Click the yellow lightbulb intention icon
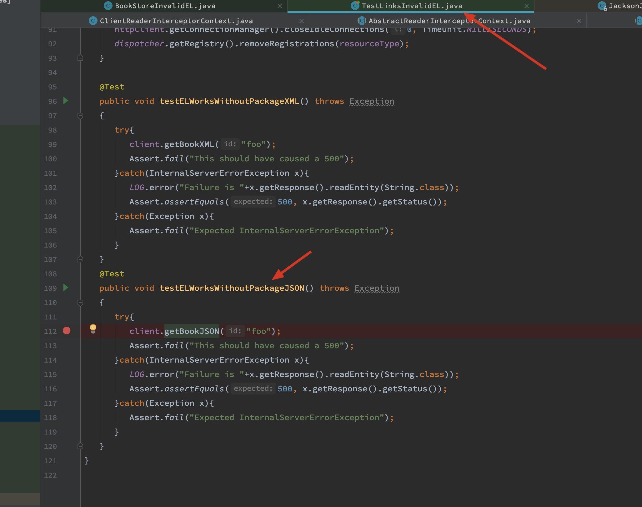 (93, 329)
